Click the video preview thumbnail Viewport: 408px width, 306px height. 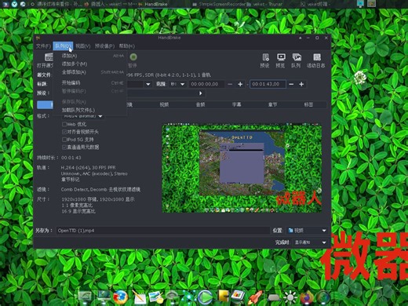[242, 169]
